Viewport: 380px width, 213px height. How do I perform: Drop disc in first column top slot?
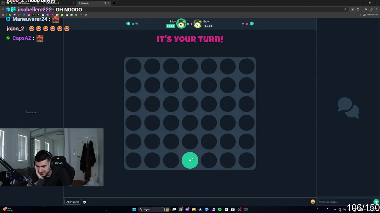pyautogui.click(x=133, y=66)
